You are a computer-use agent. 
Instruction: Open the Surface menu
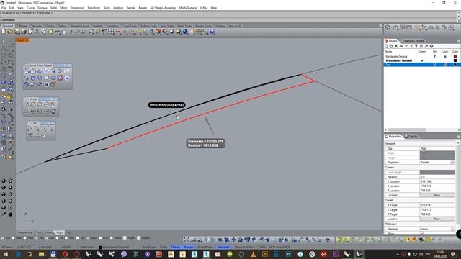tap(42, 8)
